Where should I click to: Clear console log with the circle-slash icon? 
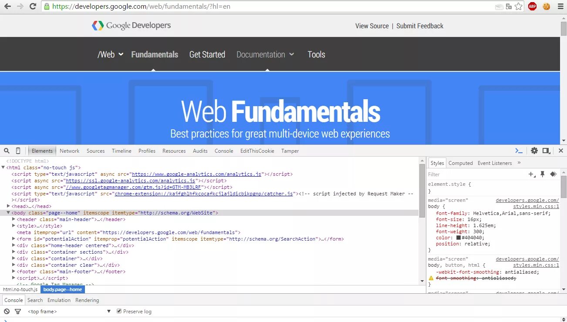tap(7, 312)
